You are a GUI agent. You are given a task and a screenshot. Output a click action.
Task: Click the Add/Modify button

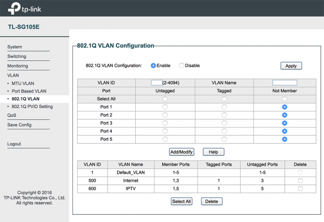(x=181, y=152)
